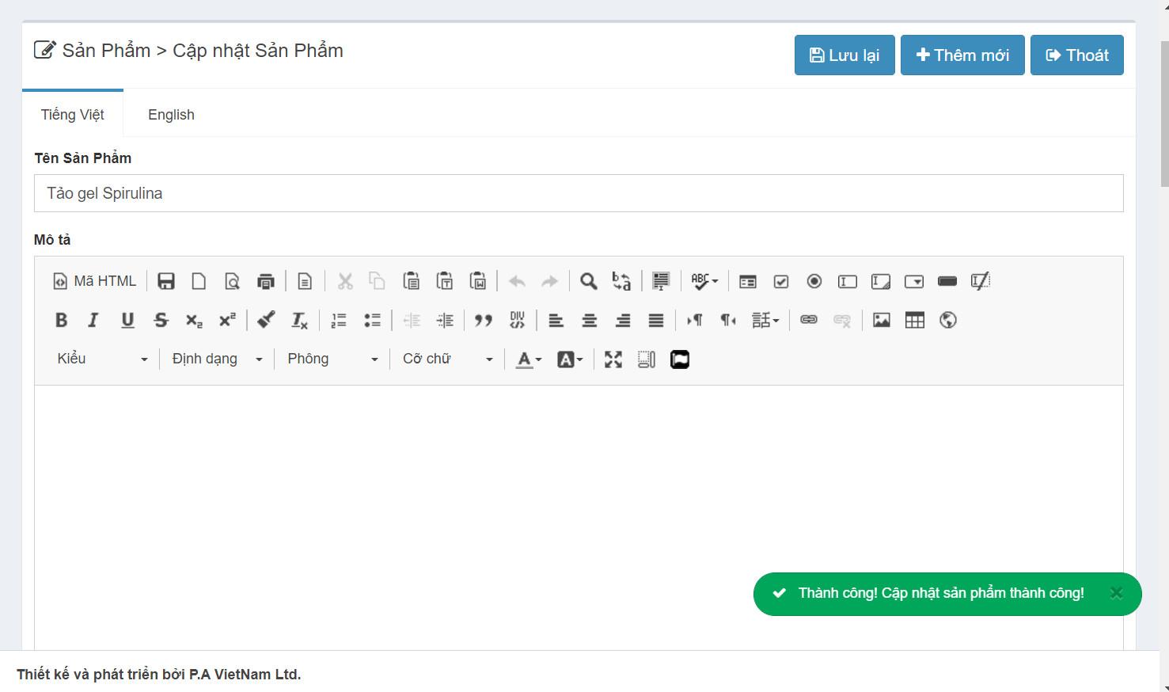The image size is (1169, 692).
Task: Click the Insert Image icon
Action: click(881, 320)
